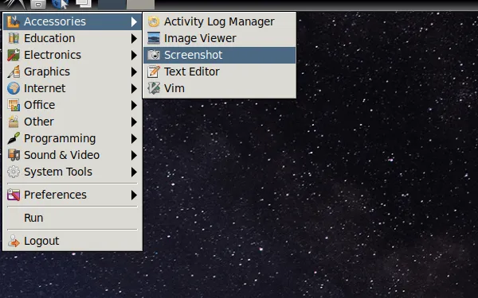
Task: Click the System Tools gear icon
Action: (14, 172)
